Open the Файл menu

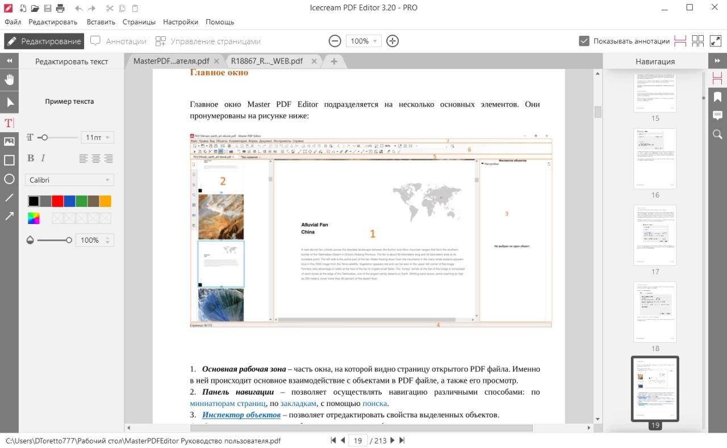coord(12,22)
